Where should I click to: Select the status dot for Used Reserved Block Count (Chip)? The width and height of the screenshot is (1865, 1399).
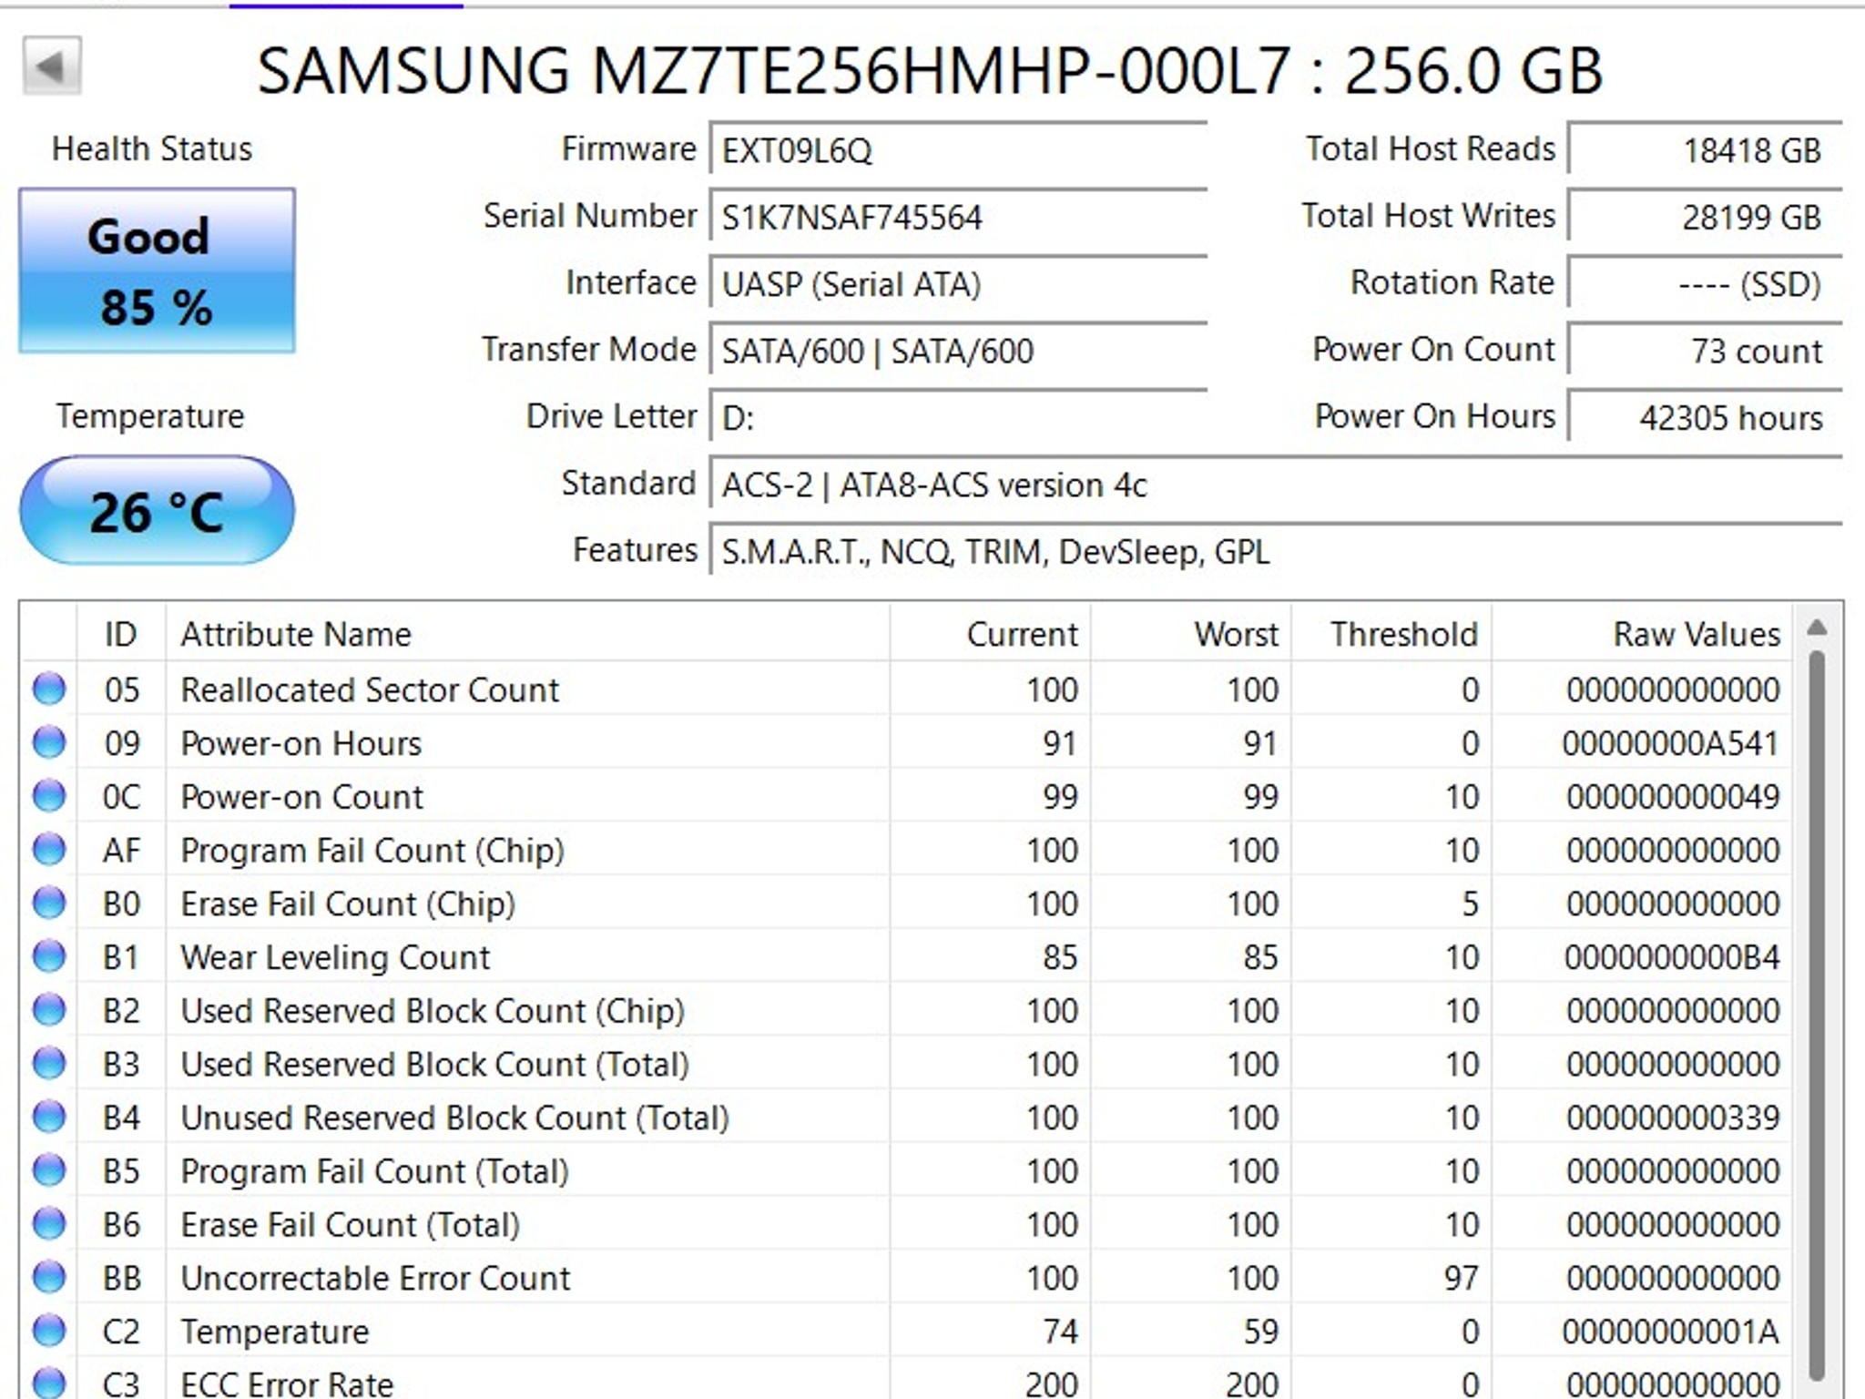click(x=49, y=1010)
